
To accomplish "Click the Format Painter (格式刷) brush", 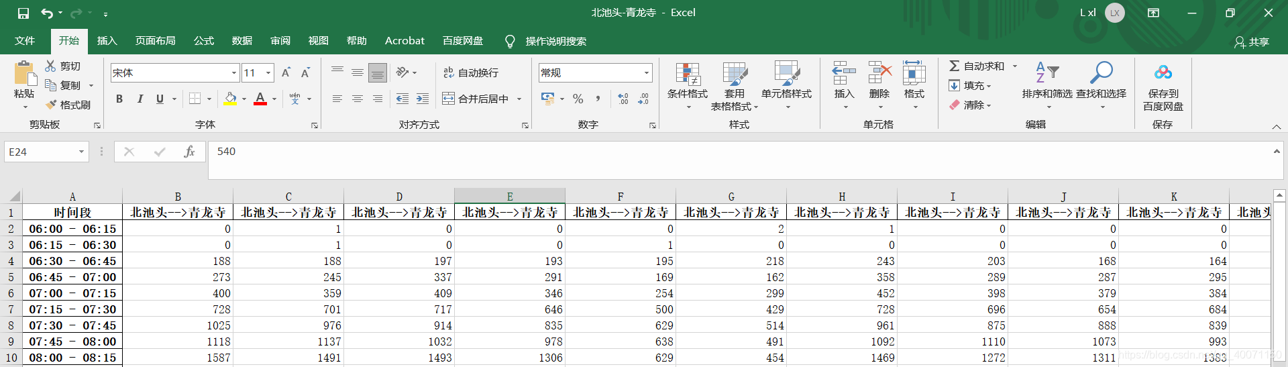I will pyautogui.click(x=50, y=105).
